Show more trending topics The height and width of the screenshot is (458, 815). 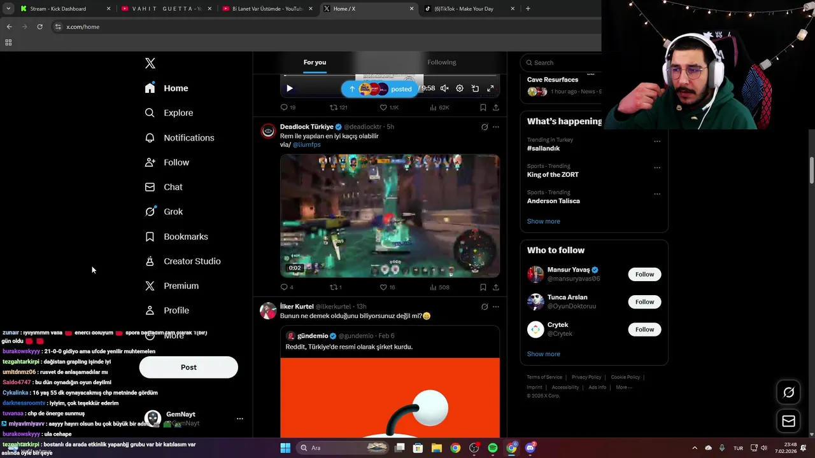(x=543, y=221)
